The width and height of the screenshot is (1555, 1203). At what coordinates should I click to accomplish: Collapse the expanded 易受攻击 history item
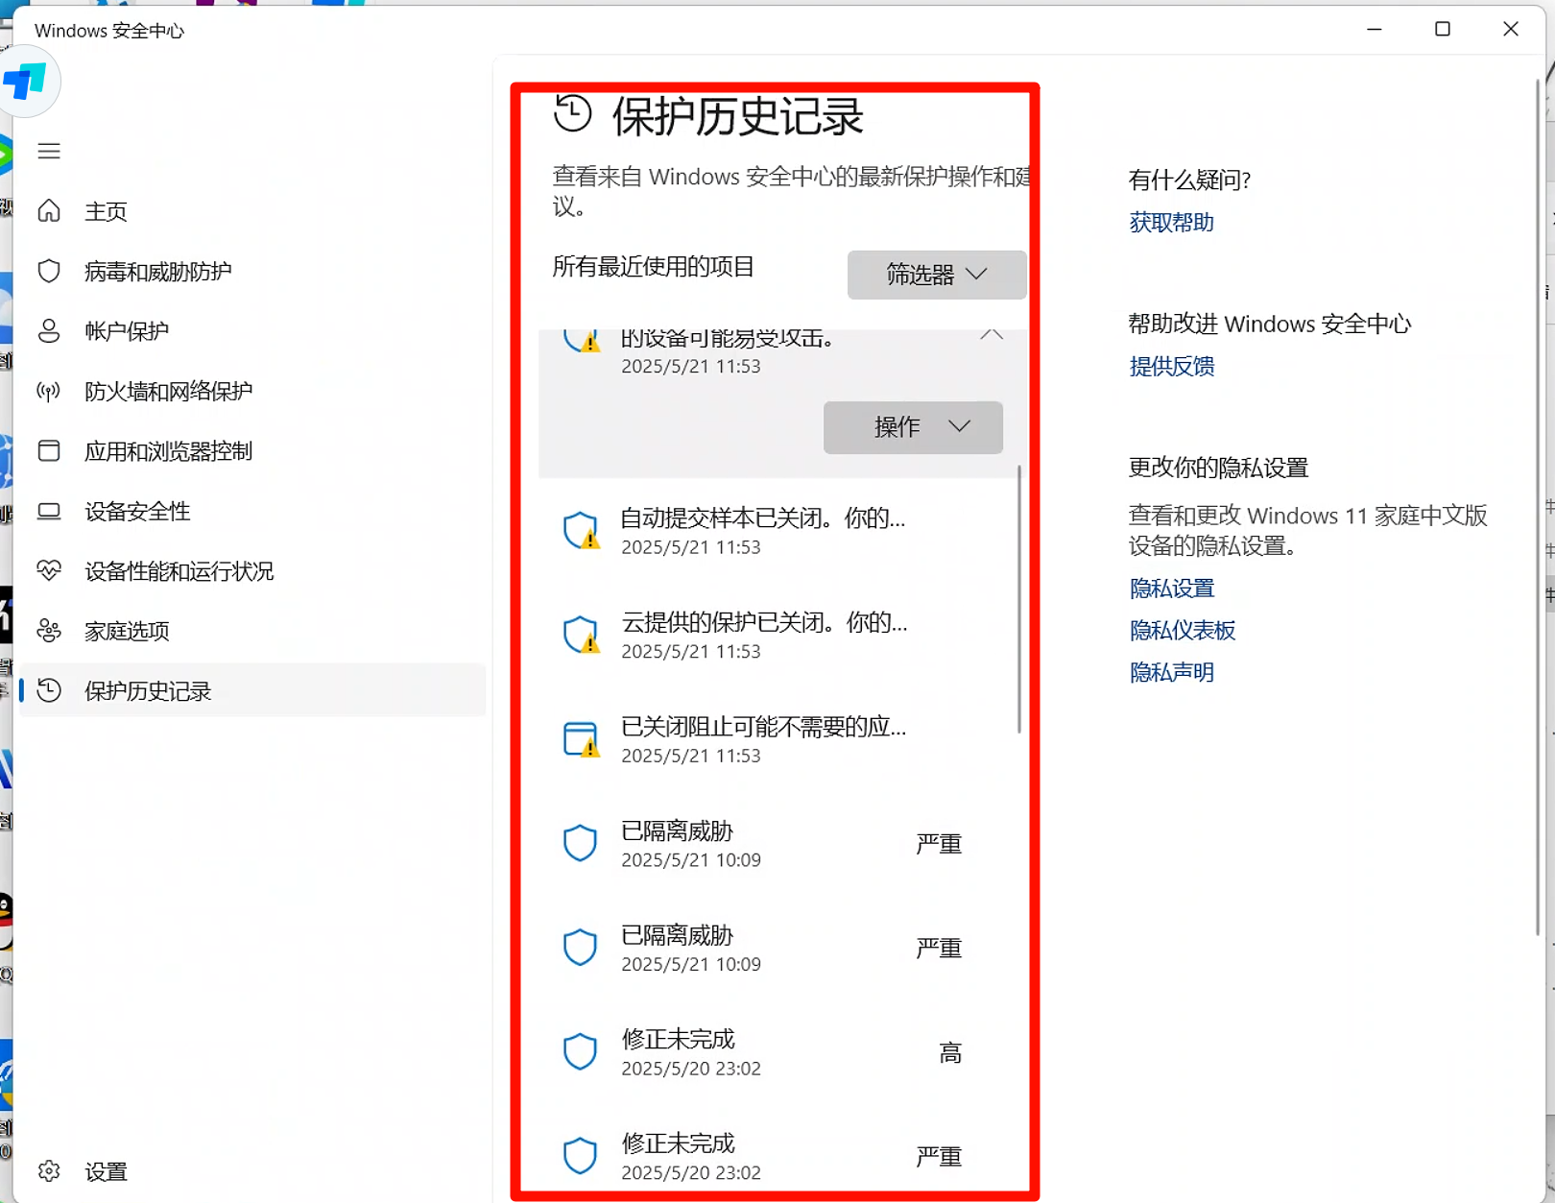point(992,335)
